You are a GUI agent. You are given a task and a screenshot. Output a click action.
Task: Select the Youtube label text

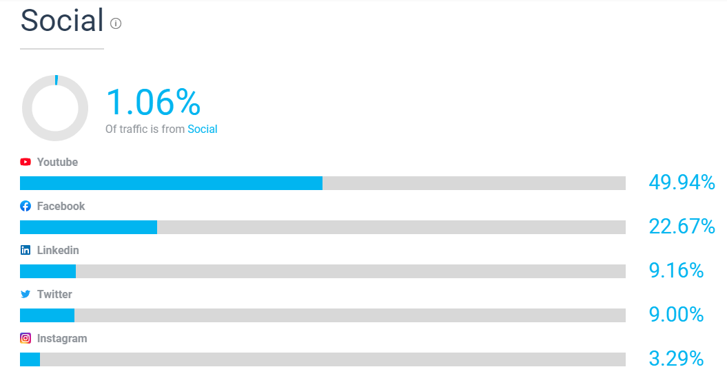click(57, 162)
